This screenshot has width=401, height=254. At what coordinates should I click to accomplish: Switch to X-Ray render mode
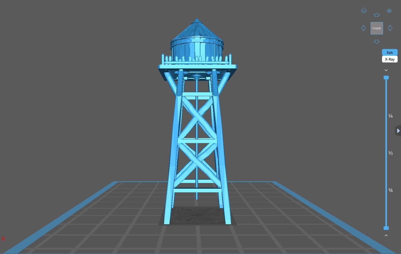point(390,59)
